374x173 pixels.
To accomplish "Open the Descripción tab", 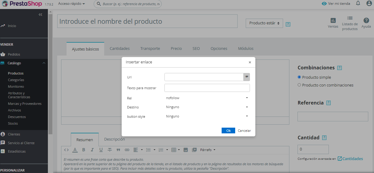I will (114, 139).
